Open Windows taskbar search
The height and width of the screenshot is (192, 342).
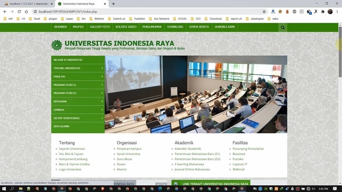tap(12, 189)
